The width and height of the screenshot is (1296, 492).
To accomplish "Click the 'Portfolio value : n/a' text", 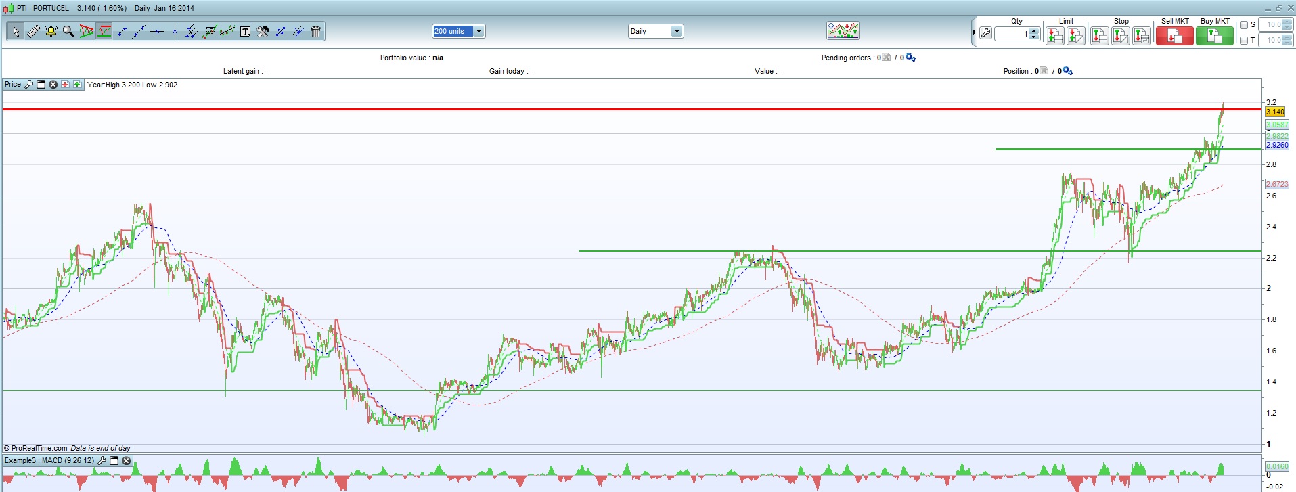I will (411, 58).
